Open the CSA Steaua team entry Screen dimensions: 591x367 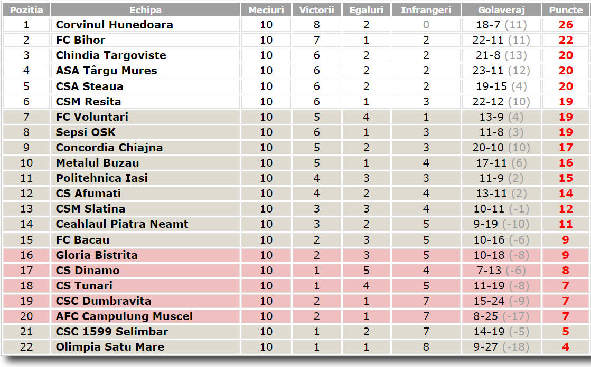click(89, 86)
